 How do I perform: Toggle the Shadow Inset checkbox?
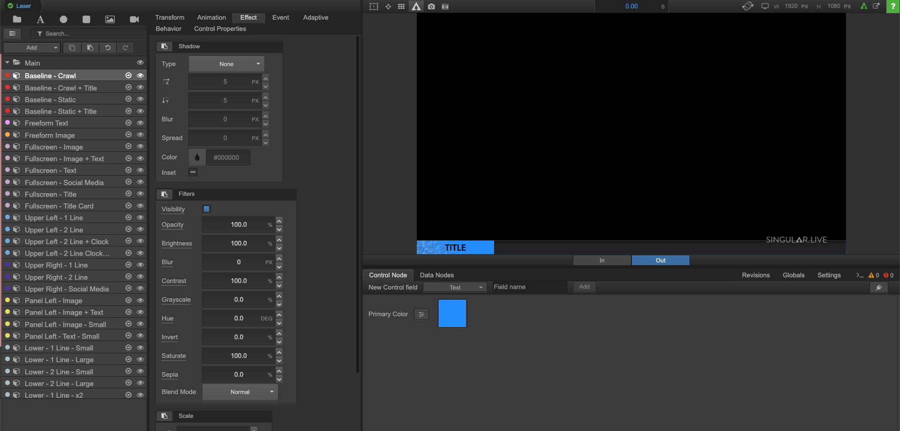[x=193, y=172]
